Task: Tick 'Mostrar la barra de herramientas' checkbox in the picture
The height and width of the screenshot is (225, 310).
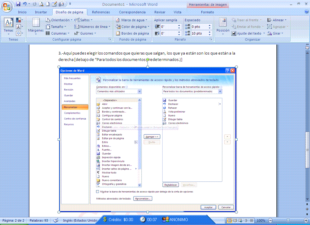Action: tap(97, 192)
